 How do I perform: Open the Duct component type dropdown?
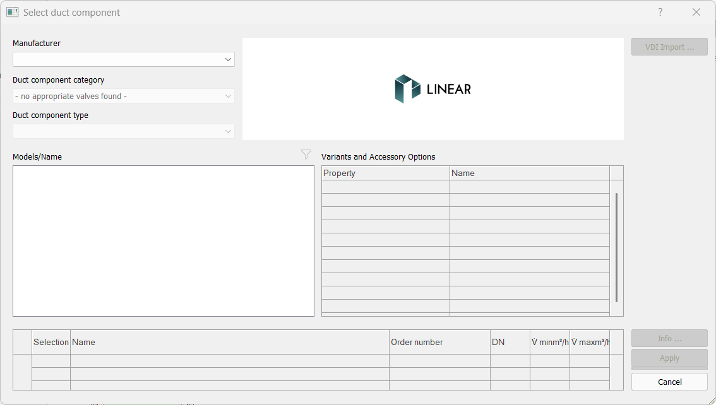point(124,131)
